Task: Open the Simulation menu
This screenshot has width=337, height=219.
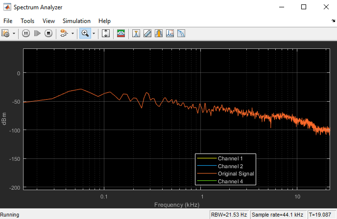Action: coord(76,21)
